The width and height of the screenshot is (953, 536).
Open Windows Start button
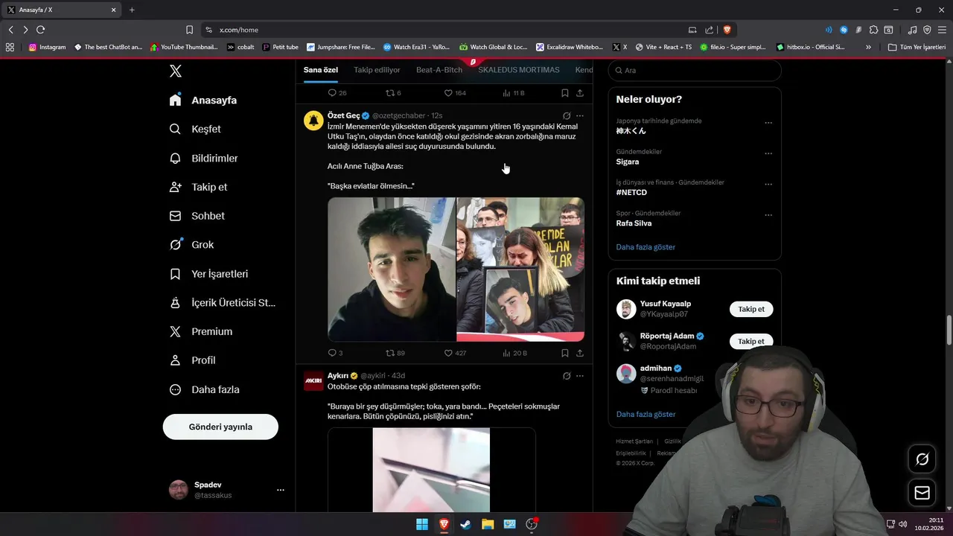(x=422, y=524)
